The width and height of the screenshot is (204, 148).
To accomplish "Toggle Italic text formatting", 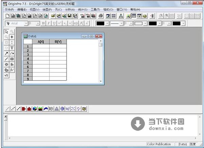I will pos(49,23).
